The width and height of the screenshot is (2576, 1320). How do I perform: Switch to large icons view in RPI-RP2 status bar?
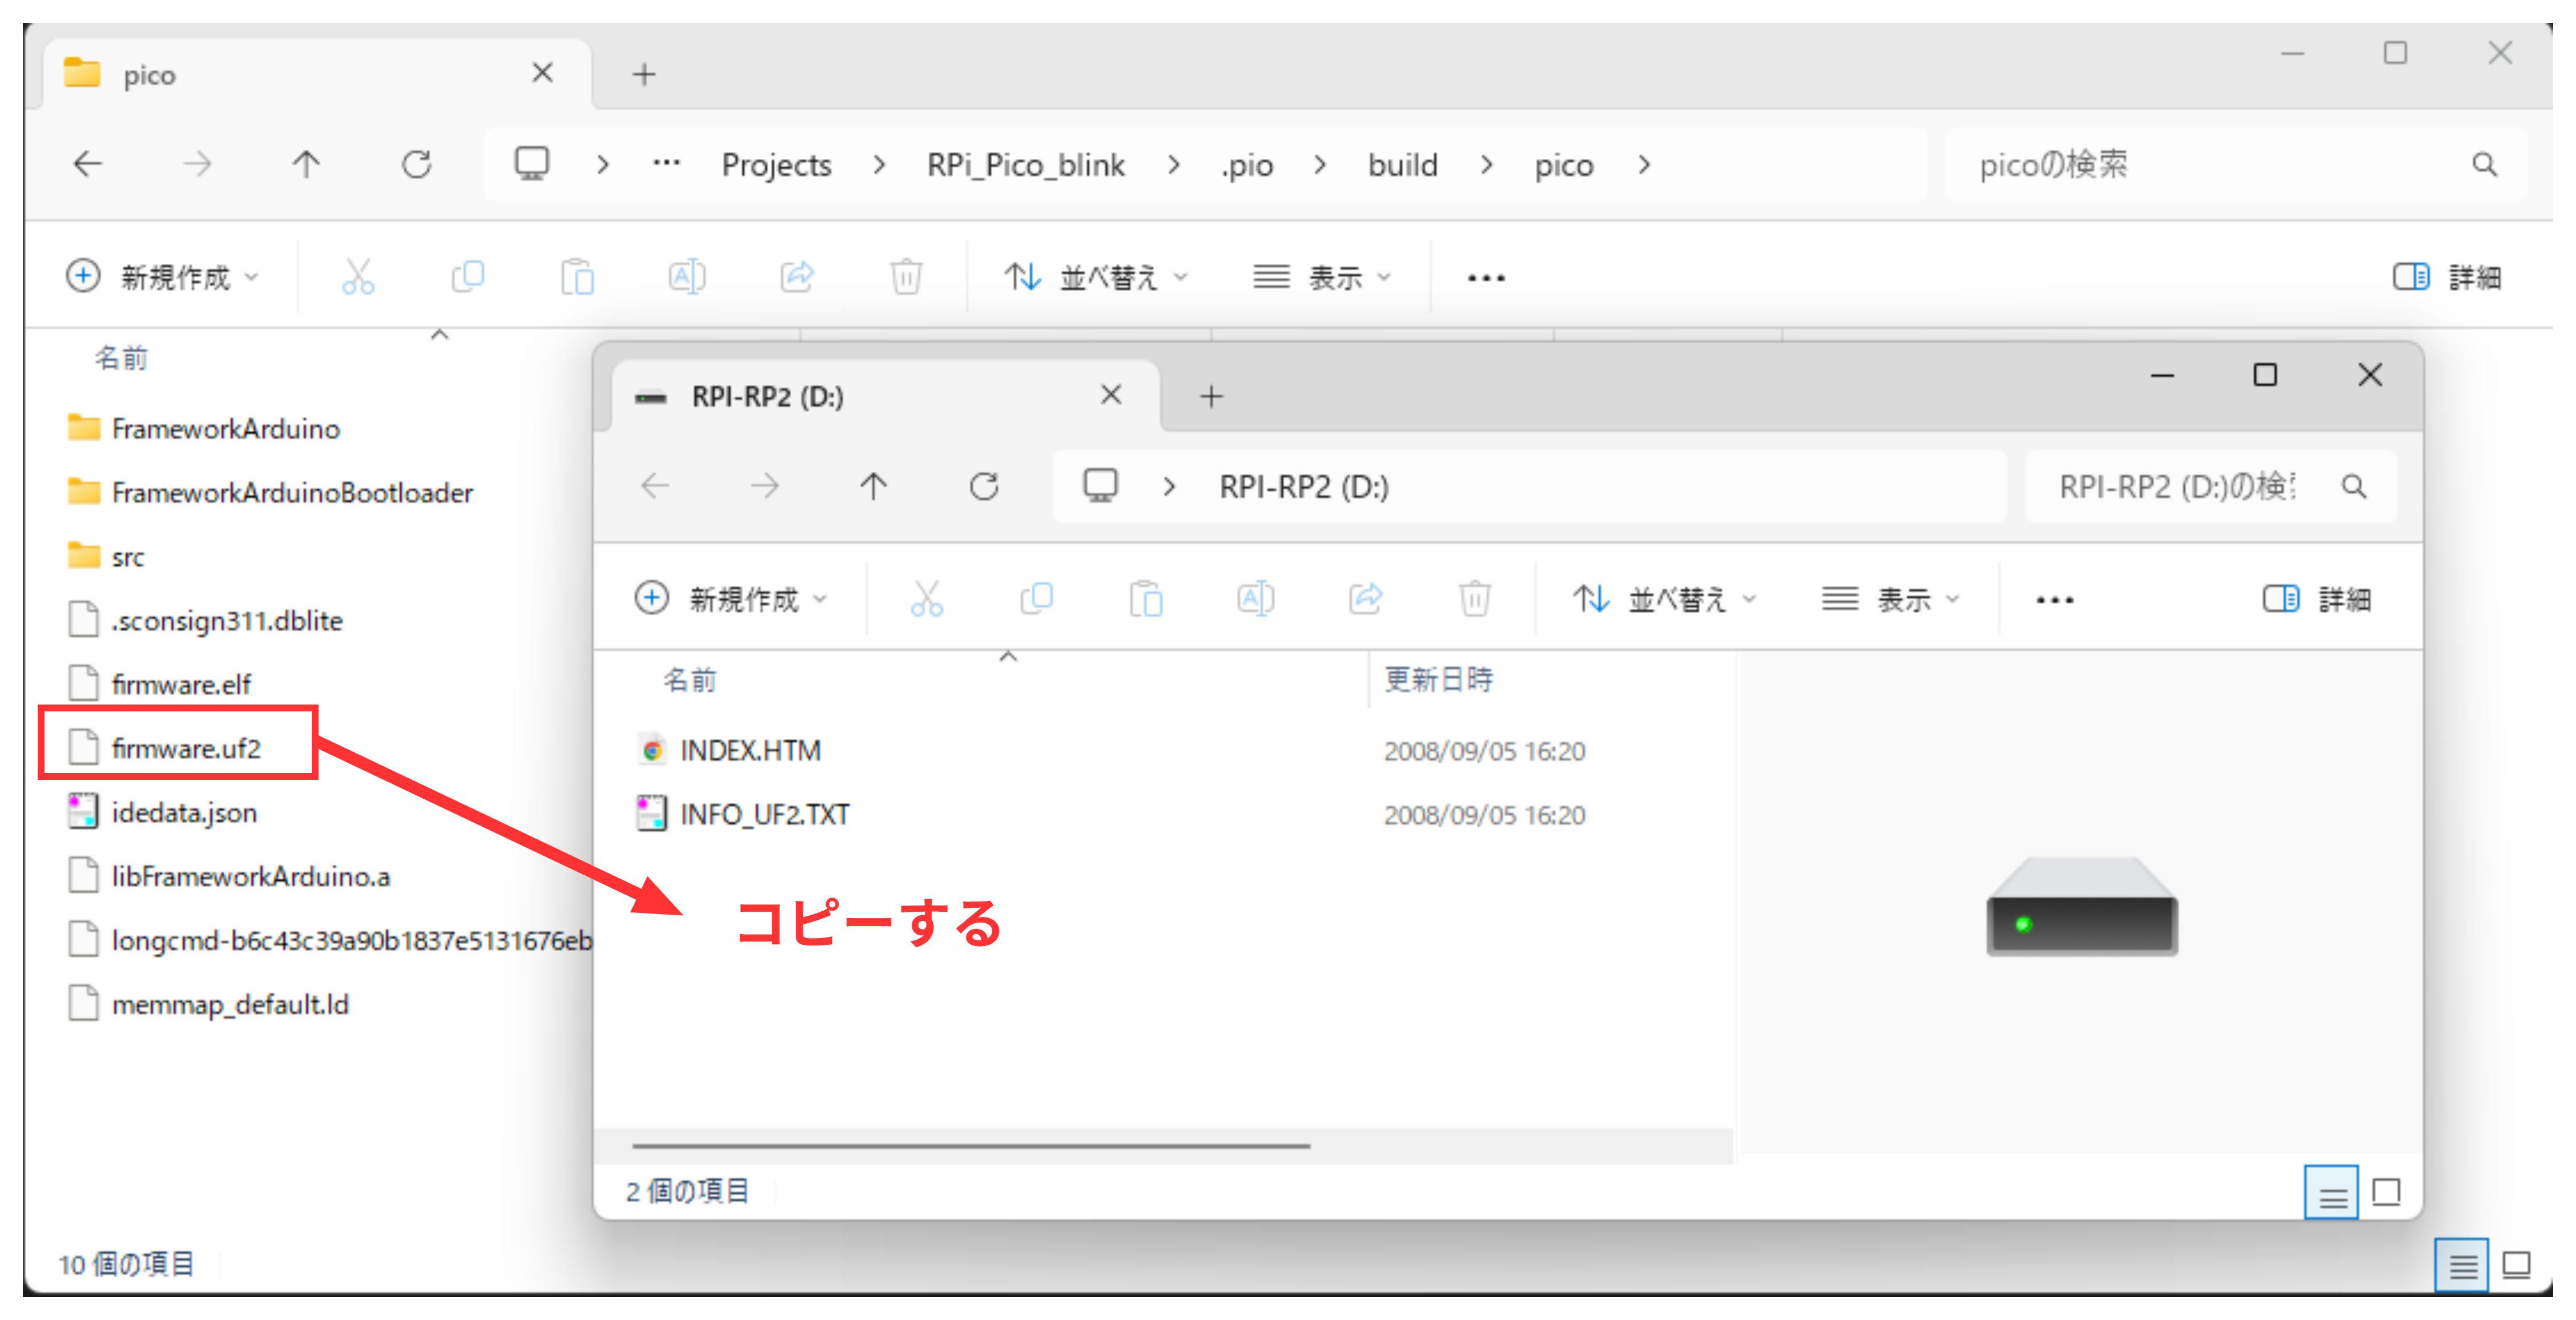pyautogui.click(x=2386, y=1192)
